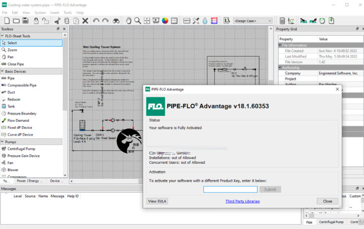Click the Undo arrow in toolbar

[x=95, y=21]
